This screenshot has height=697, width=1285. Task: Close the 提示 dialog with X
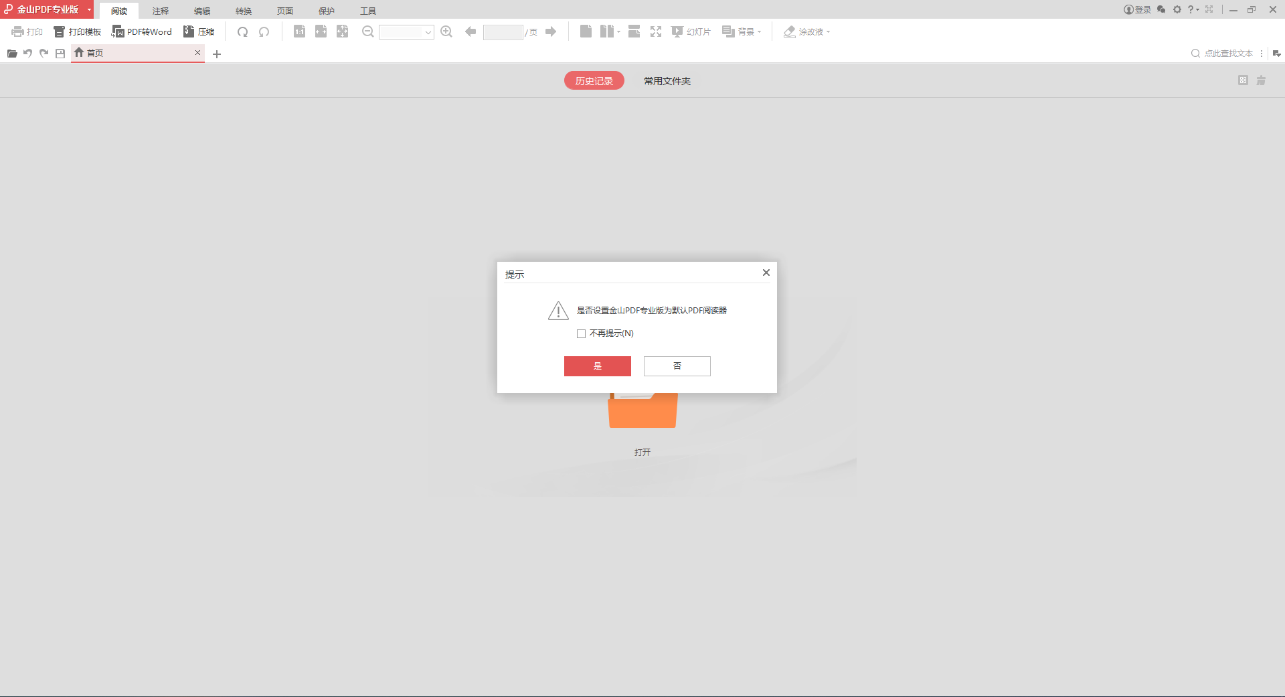pyautogui.click(x=766, y=273)
